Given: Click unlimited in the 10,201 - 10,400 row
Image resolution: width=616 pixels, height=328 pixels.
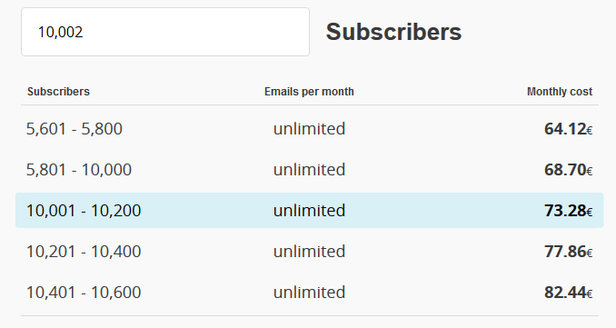Looking at the screenshot, I should 309,252.
